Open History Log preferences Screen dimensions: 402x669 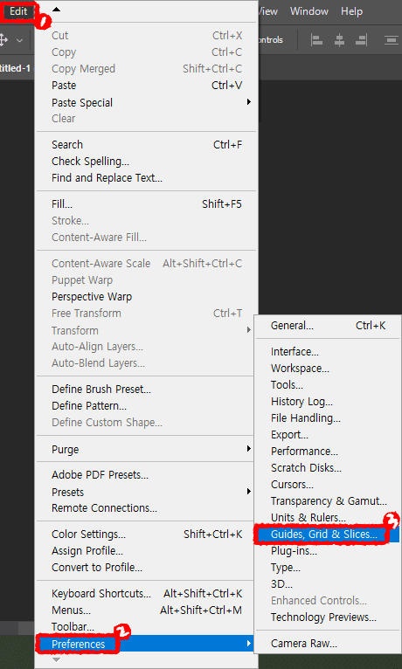328,402
